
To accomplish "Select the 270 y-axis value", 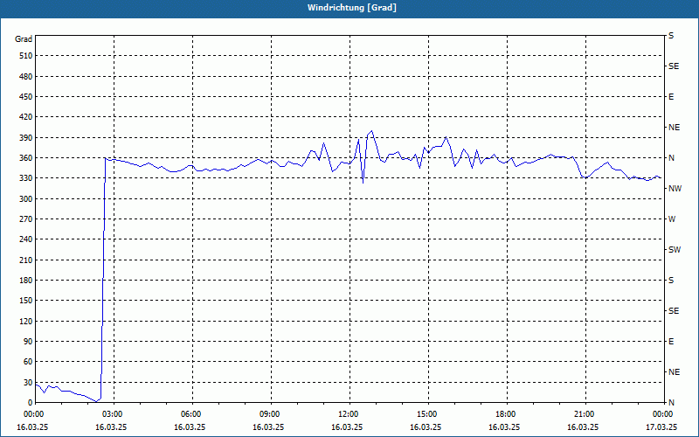I will click(x=26, y=219).
